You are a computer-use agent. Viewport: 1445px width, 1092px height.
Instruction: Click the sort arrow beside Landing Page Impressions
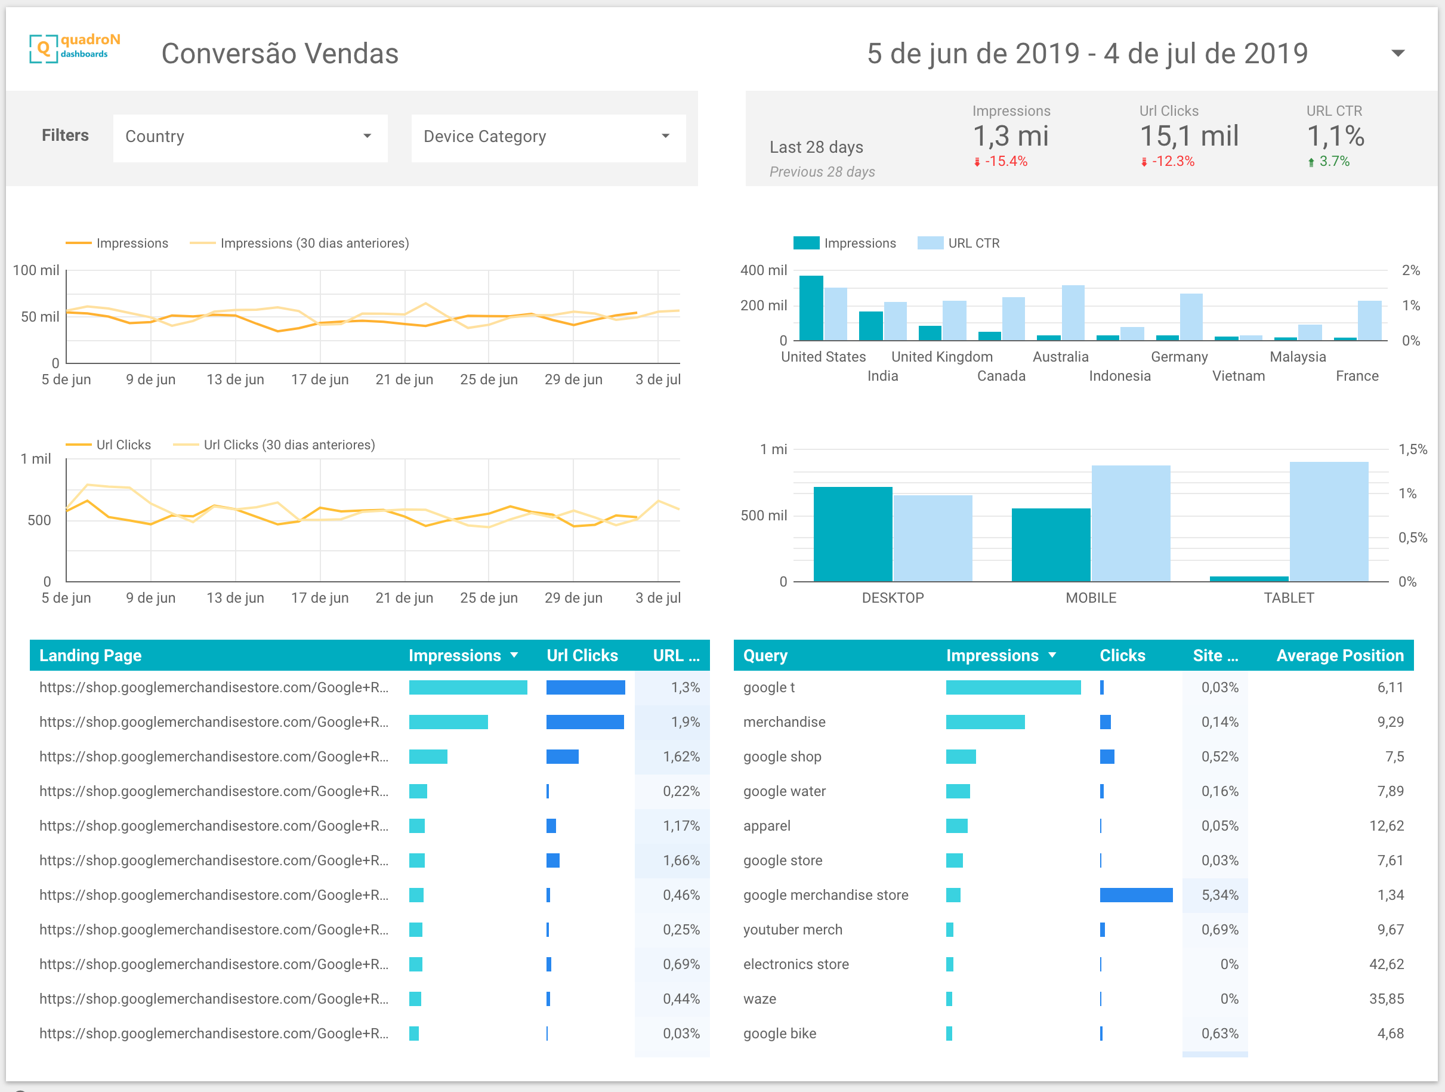[x=514, y=655]
